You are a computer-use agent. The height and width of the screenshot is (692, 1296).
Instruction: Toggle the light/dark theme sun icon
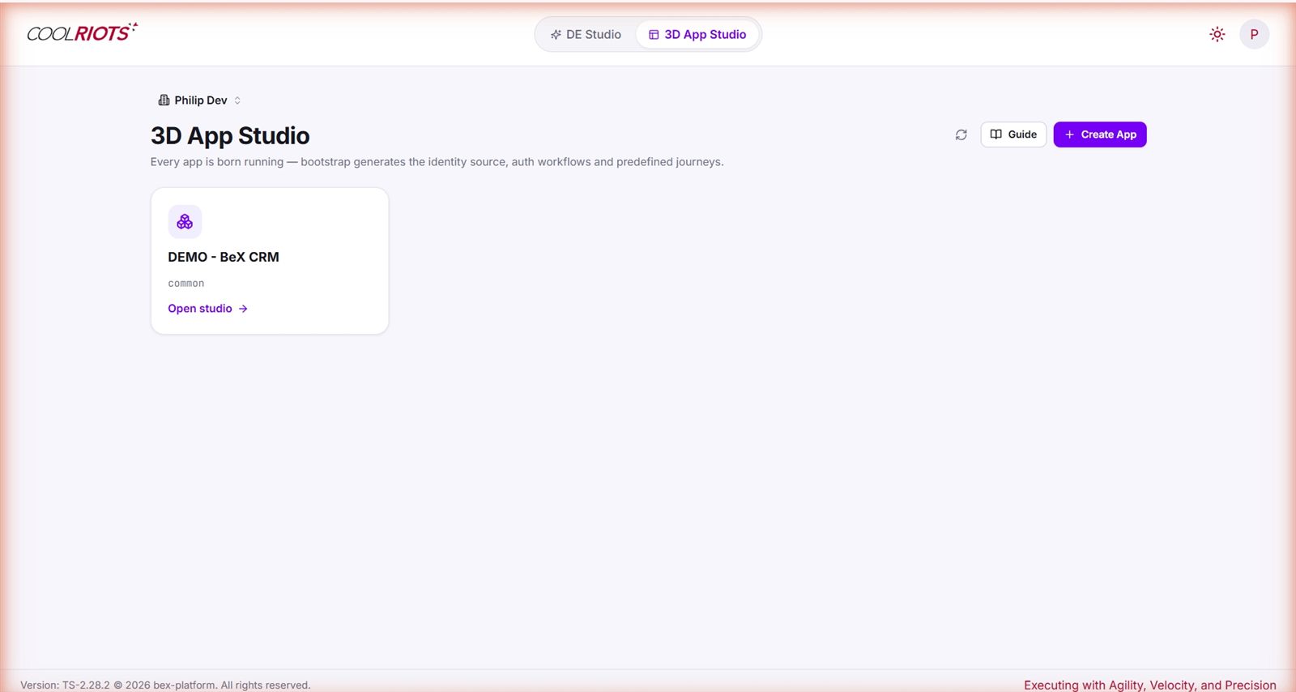1217,34
